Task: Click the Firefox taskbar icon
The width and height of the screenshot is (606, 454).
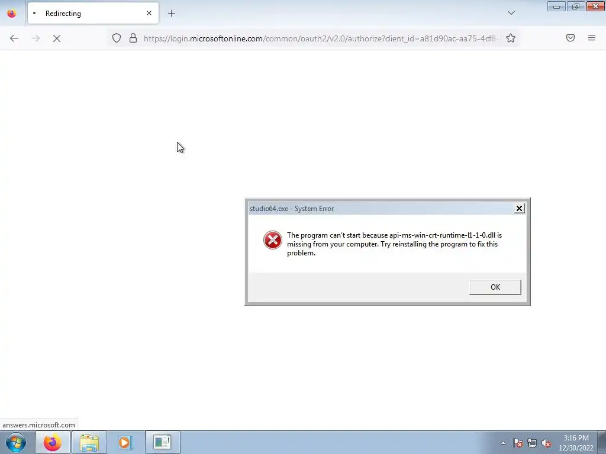Action: tap(53, 442)
